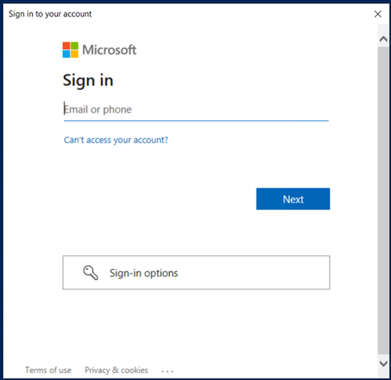The width and height of the screenshot is (391, 380).
Task: Click the blue square of the Microsoft logo
Action: click(66, 54)
